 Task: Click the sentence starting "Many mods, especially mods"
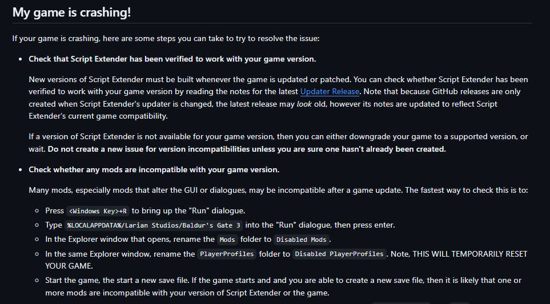pyautogui.click(x=278, y=190)
